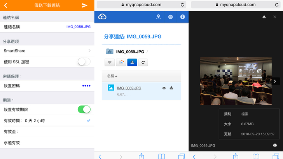Open the IMG_0059.JPG file link
Image resolution: width=283 pixels, height=159 pixels.
tap(129, 88)
